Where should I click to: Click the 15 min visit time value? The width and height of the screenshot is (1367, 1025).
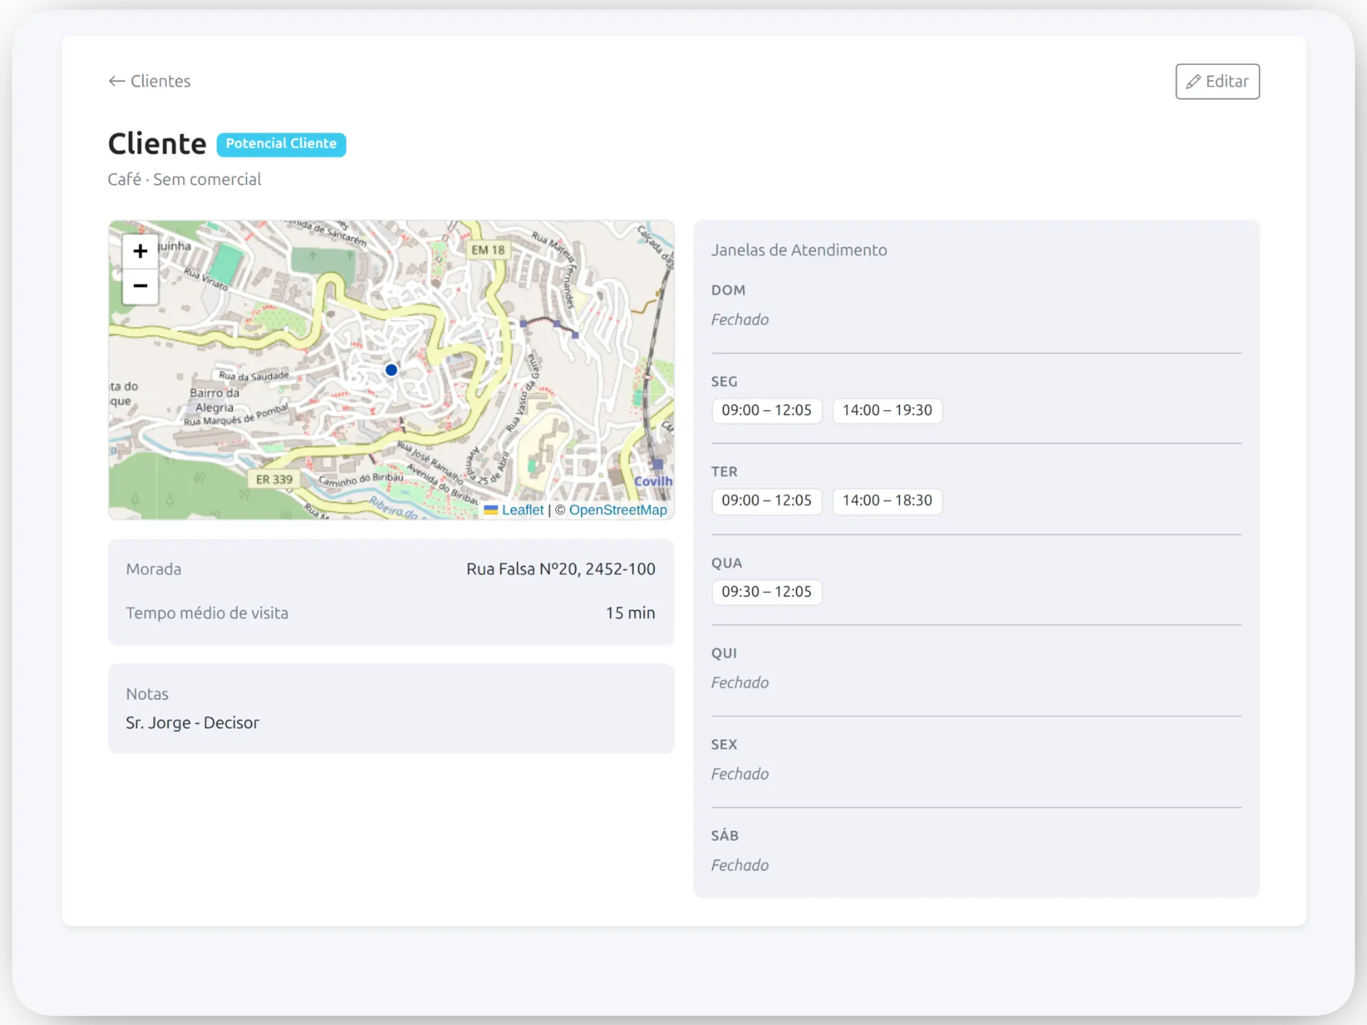coord(630,613)
